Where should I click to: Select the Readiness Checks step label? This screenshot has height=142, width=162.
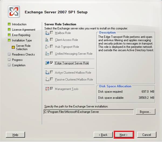click(x=23, y=55)
